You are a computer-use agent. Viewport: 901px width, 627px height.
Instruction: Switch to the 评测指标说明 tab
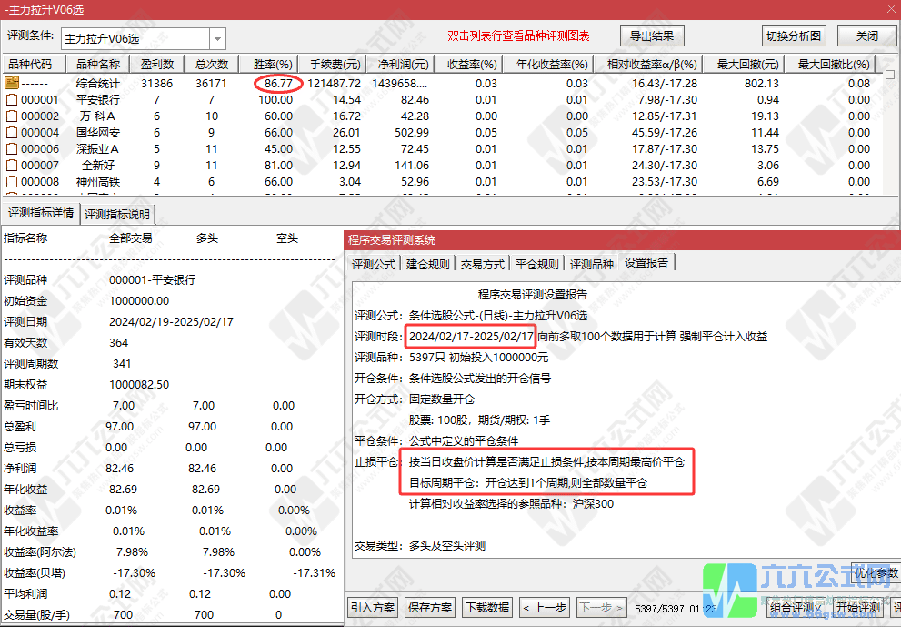(x=118, y=215)
